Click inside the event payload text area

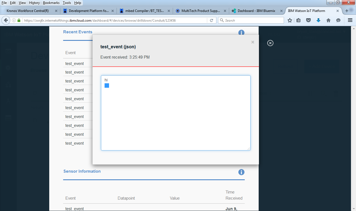tap(175, 117)
